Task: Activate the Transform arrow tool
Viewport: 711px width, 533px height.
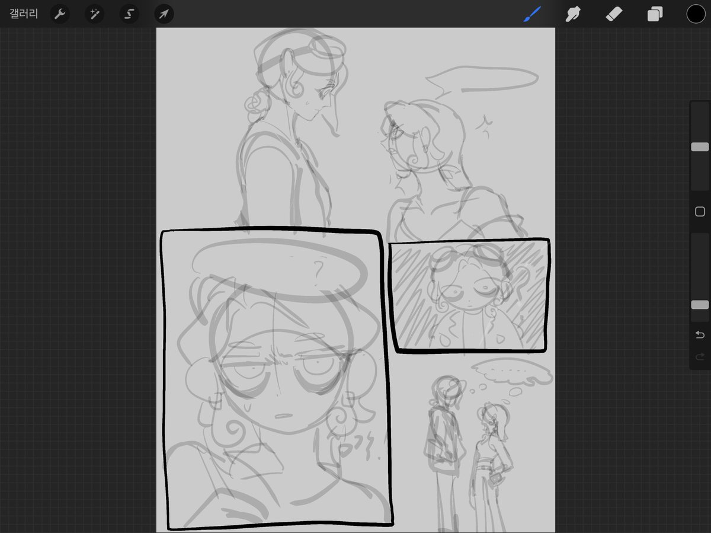Action: tap(164, 14)
